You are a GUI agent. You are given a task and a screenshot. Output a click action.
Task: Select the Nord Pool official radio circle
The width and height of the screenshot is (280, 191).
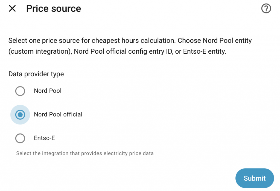20,115
